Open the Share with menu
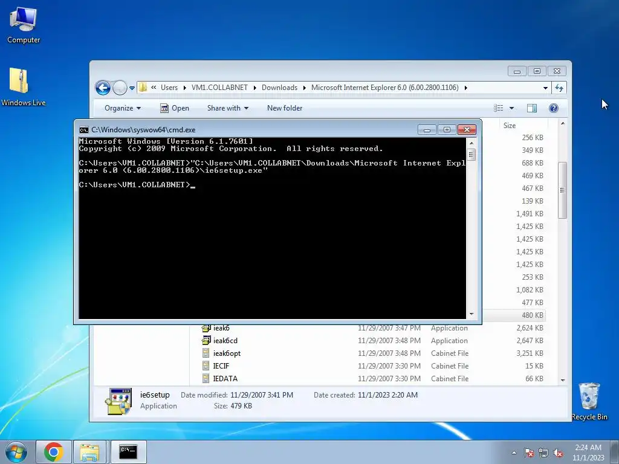619x464 pixels. (x=228, y=108)
